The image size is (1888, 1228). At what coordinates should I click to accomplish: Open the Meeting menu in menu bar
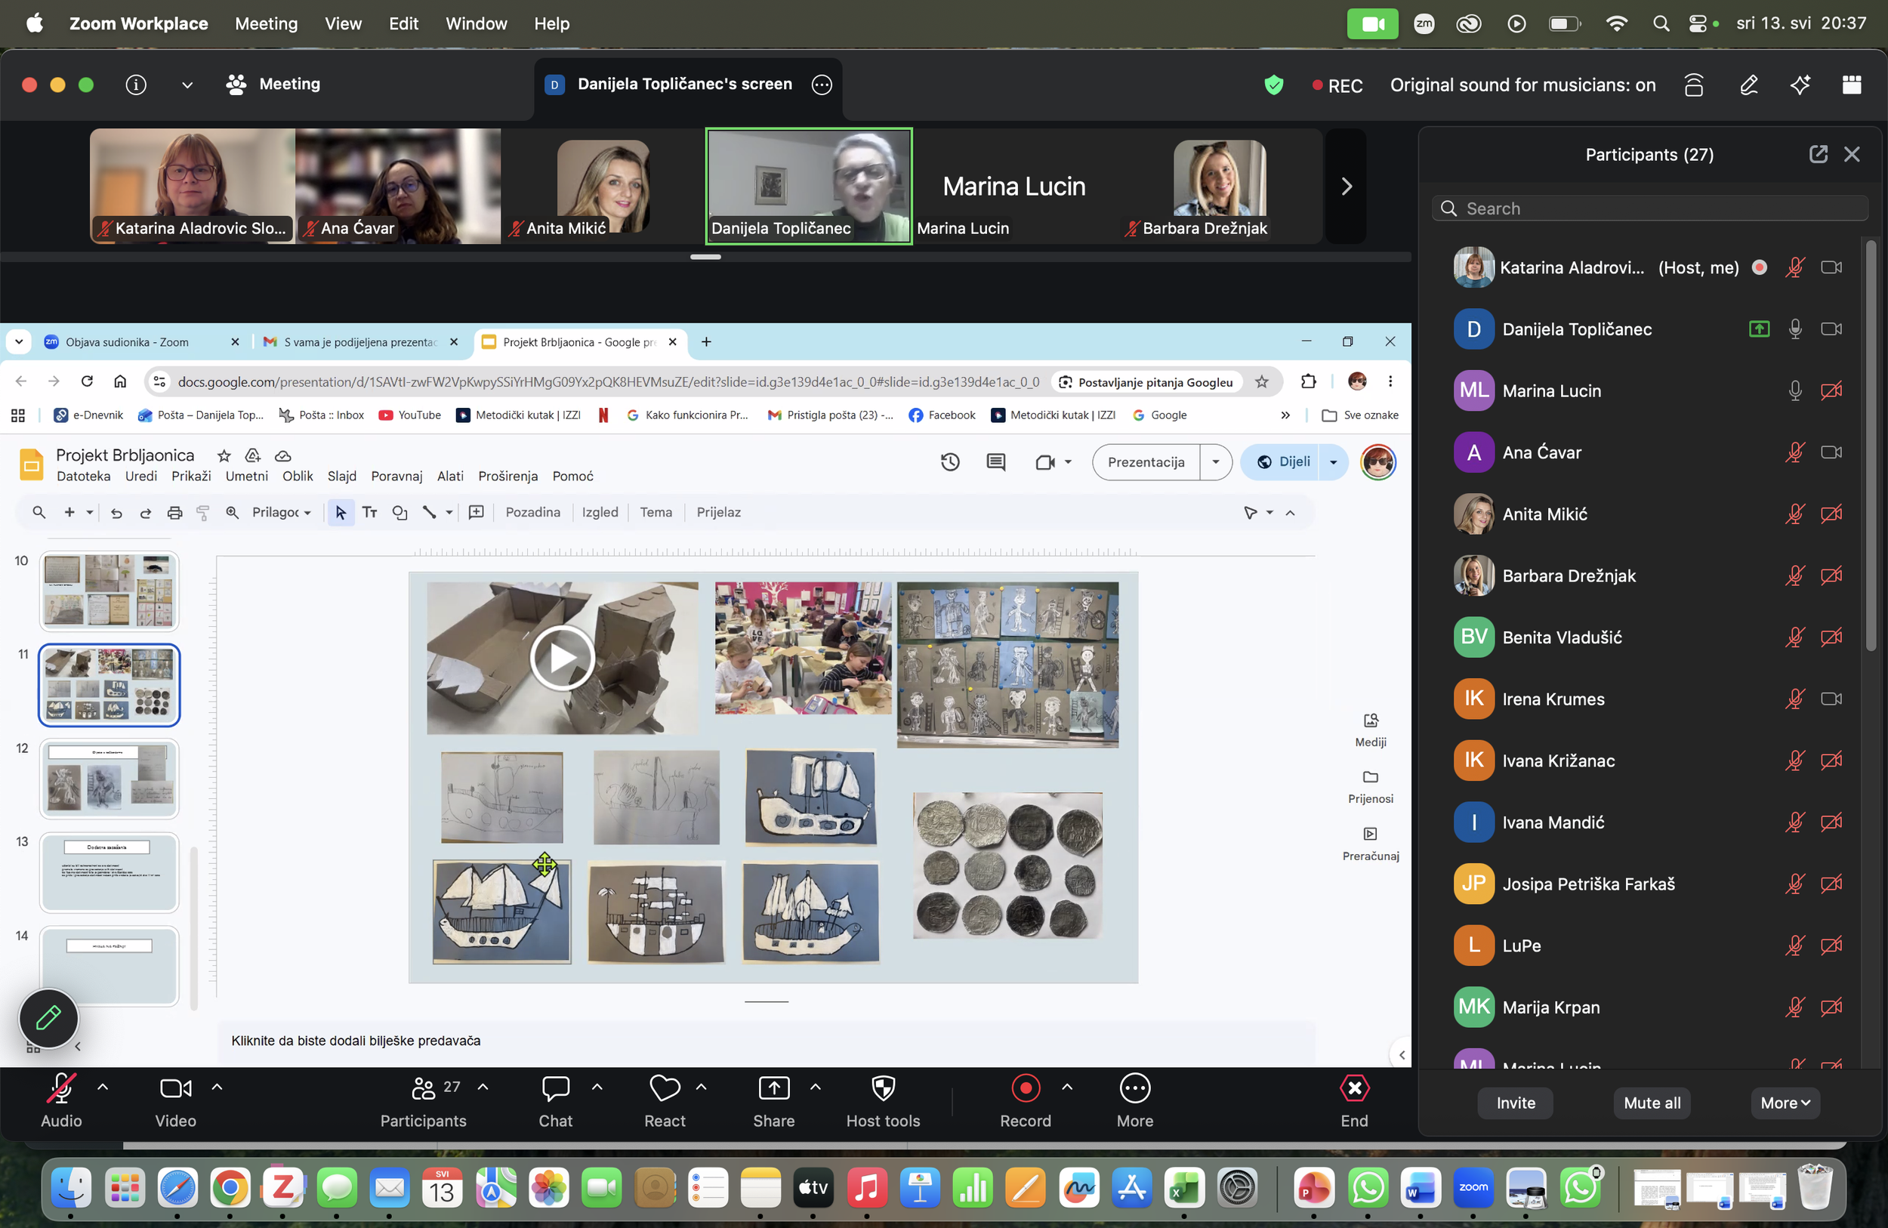(267, 24)
